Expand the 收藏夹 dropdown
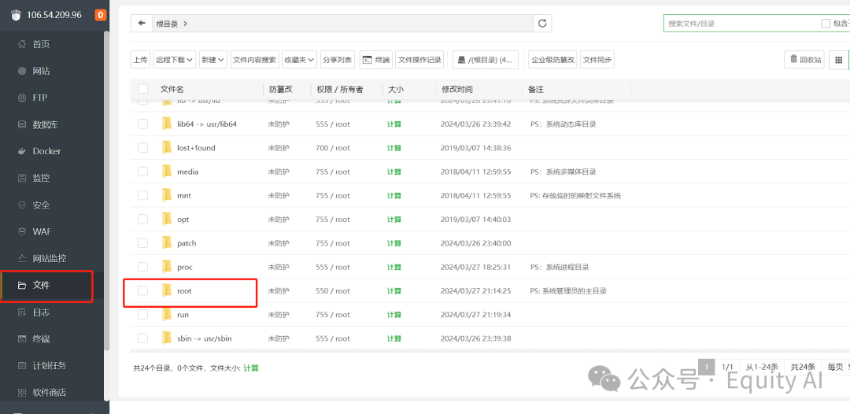Screen dimensions: 850x414 point(299,60)
